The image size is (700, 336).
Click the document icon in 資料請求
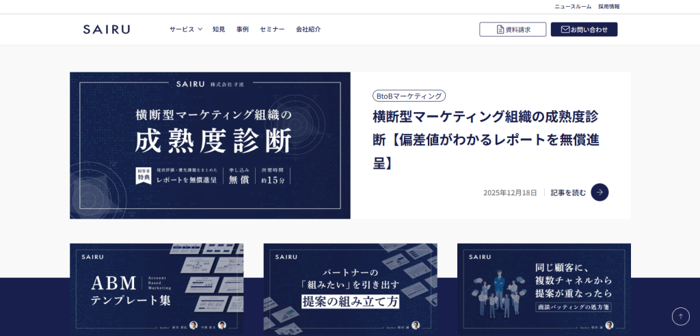[x=500, y=29]
